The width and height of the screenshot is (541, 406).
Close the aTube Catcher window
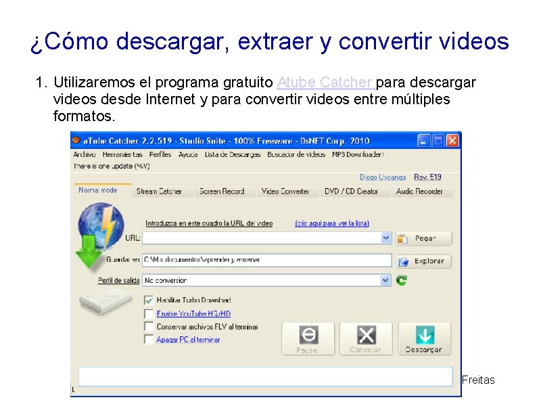(452, 141)
